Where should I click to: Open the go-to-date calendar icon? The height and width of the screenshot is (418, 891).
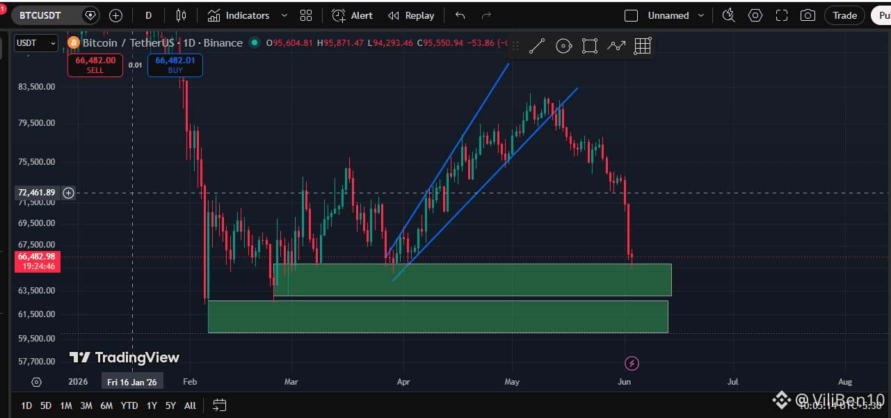coord(220,405)
